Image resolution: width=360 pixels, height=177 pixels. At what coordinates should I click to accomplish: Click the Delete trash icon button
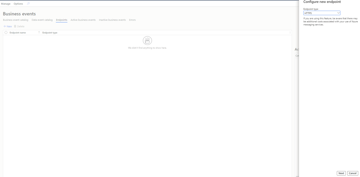[19, 26]
